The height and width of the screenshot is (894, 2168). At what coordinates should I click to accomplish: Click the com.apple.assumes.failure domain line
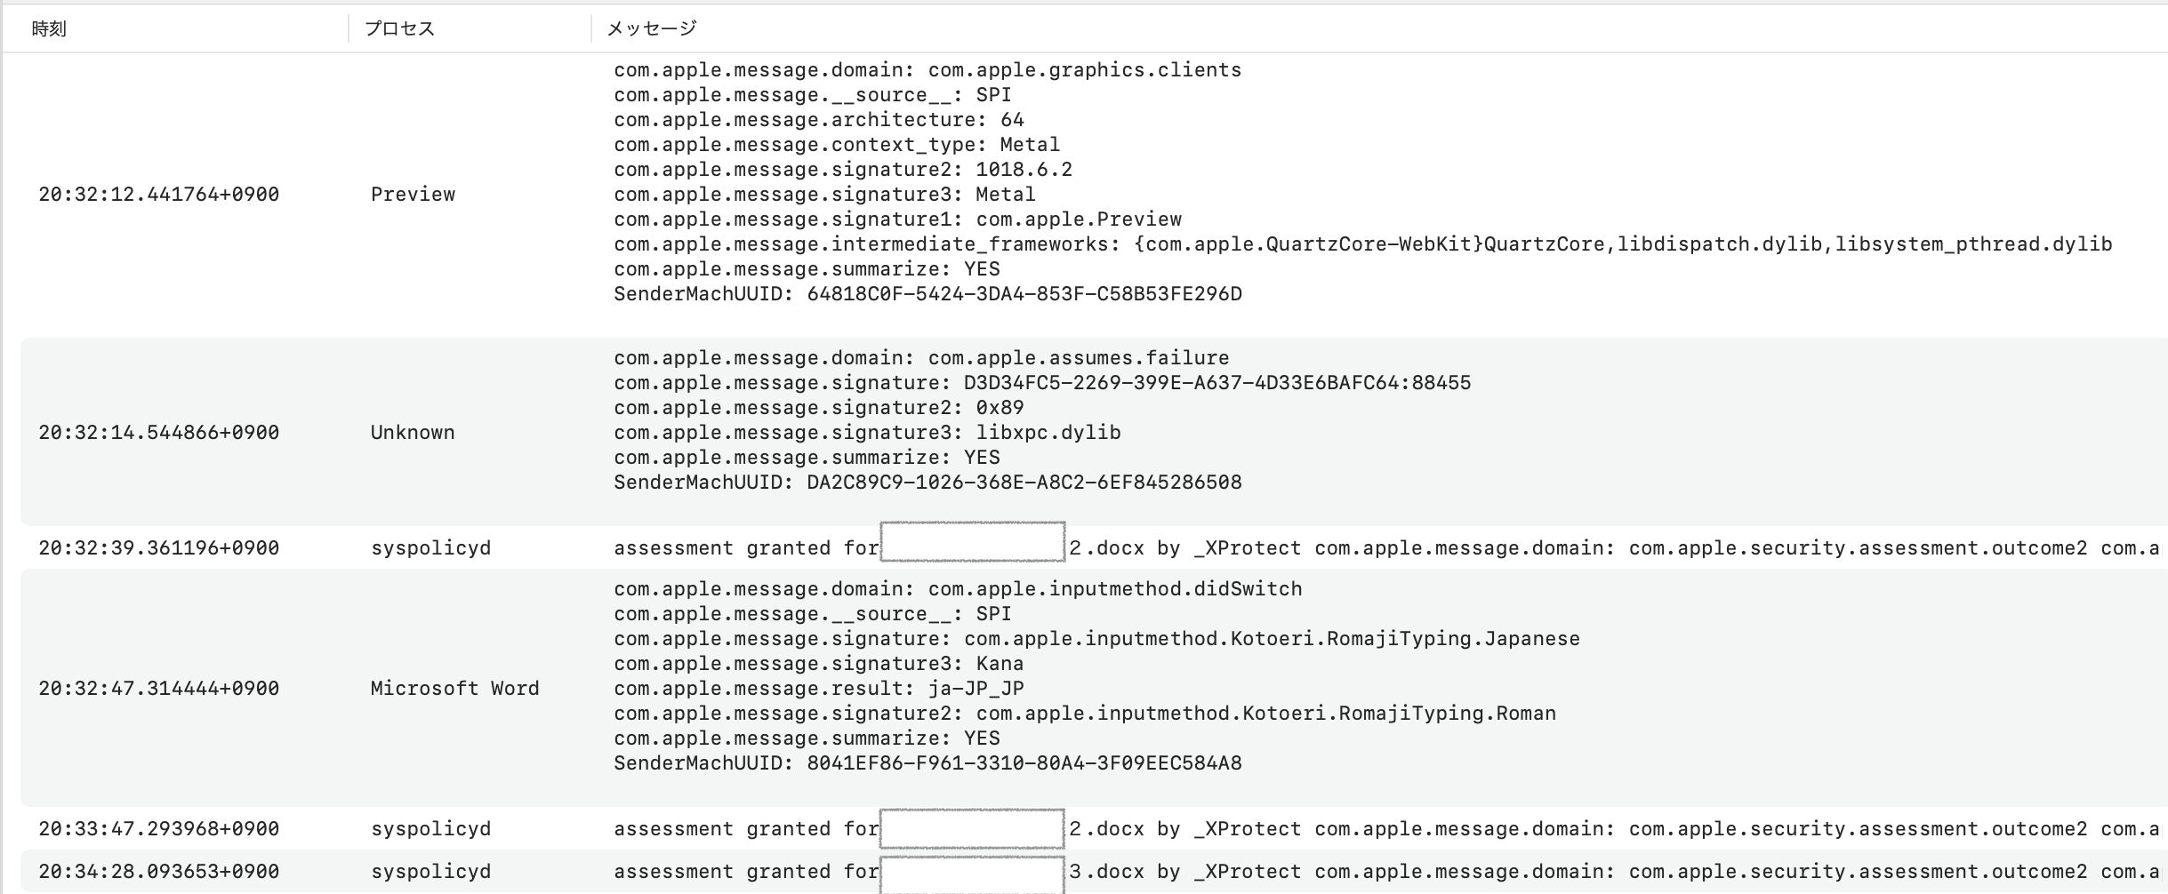(921, 358)
